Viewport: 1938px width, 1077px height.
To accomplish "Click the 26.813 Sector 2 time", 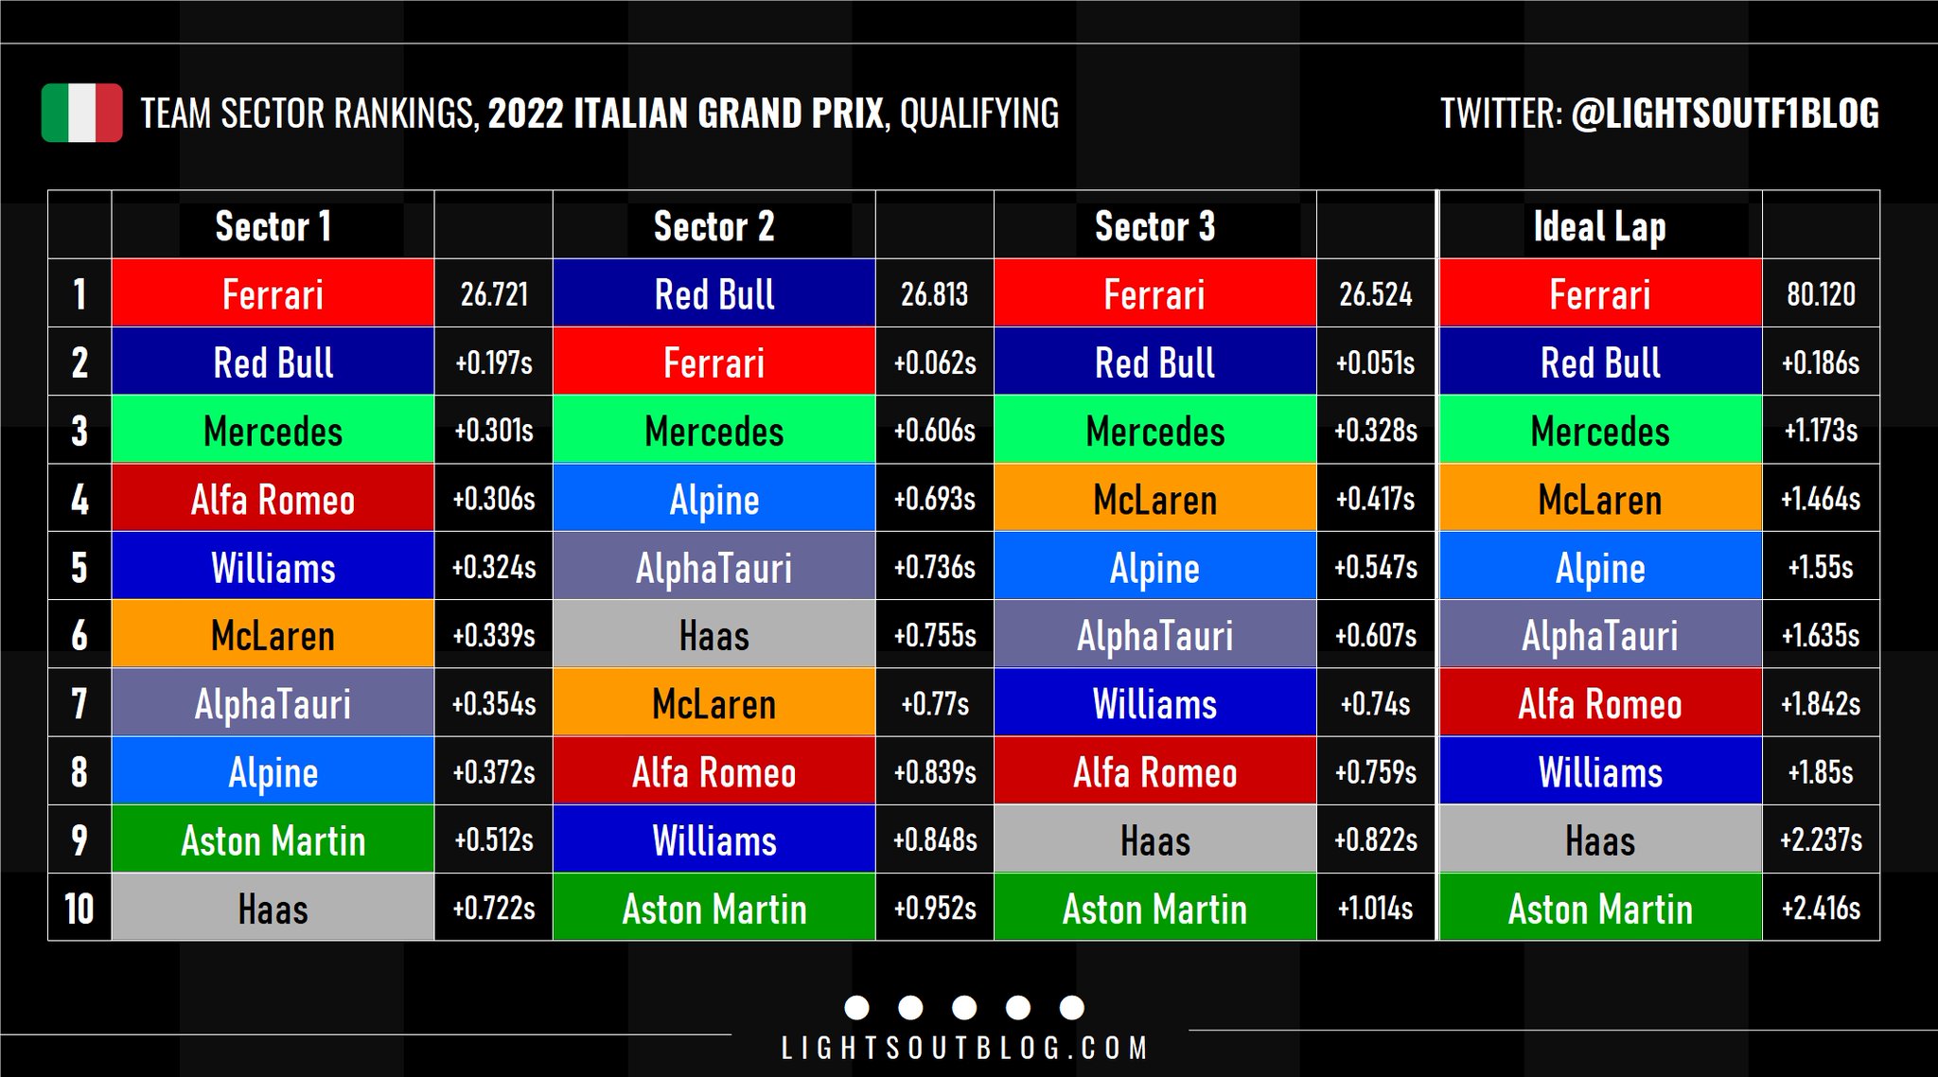I will click(x=934, y=294).
